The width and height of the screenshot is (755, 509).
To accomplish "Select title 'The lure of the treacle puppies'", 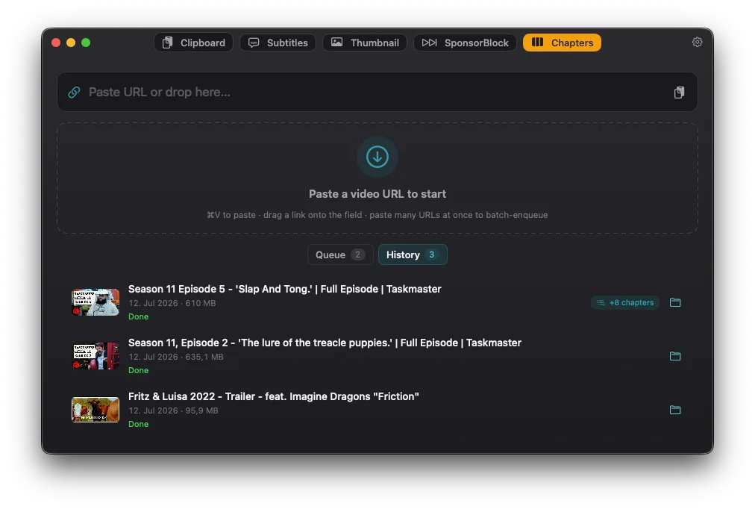I will click(325, 343).
